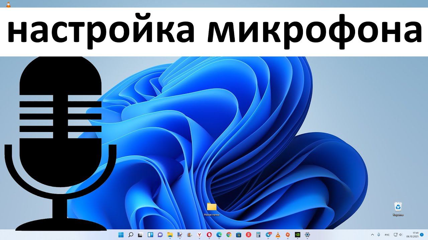Select the Новая папка desktop folder
The width and height of the screenshot is (428, 240).
212,209
